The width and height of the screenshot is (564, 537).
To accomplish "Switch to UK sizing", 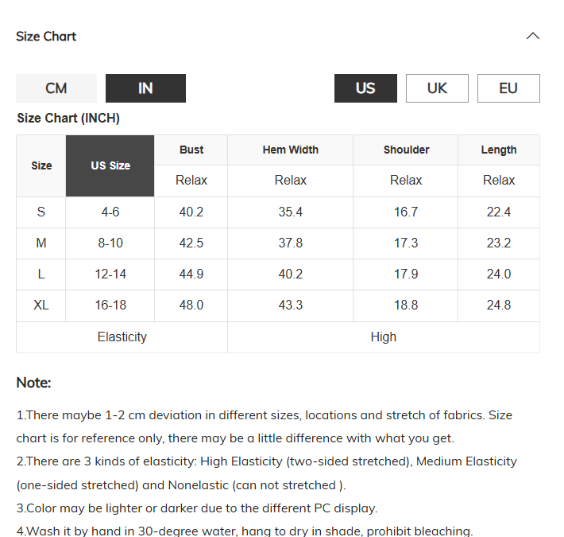I will click(x=437, y=88).
